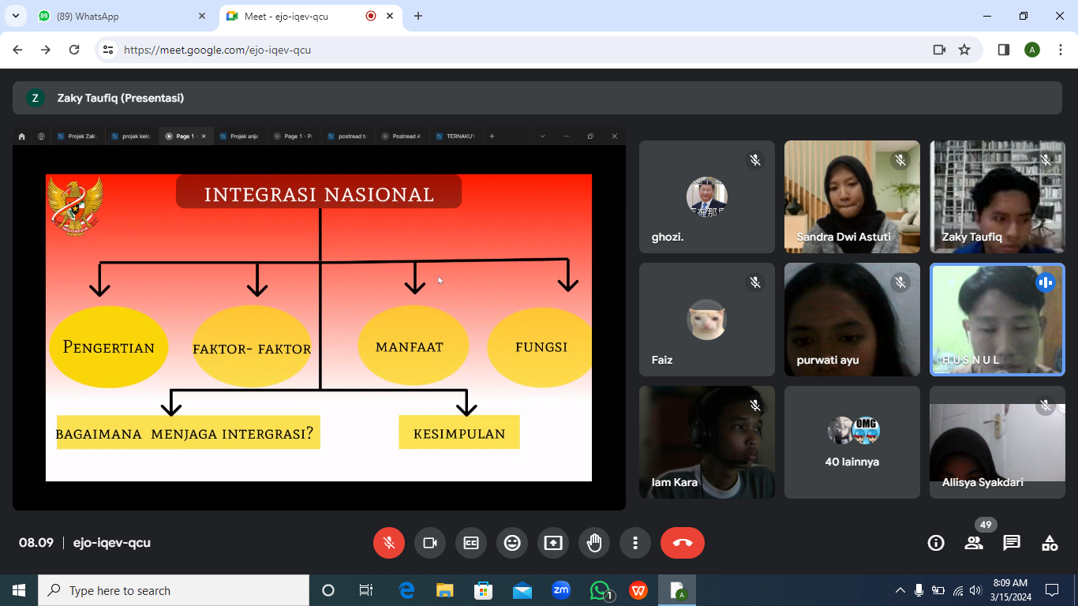The width and height of the screenshot is (1078, 606).
Task: Show hidden system tray icons
Action: [x=900, y=590]
